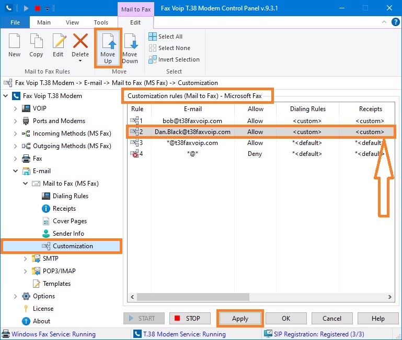
Task: Click the horizontal scrollbar thumb
Action: pyautogui.click(x=193, y=297)
